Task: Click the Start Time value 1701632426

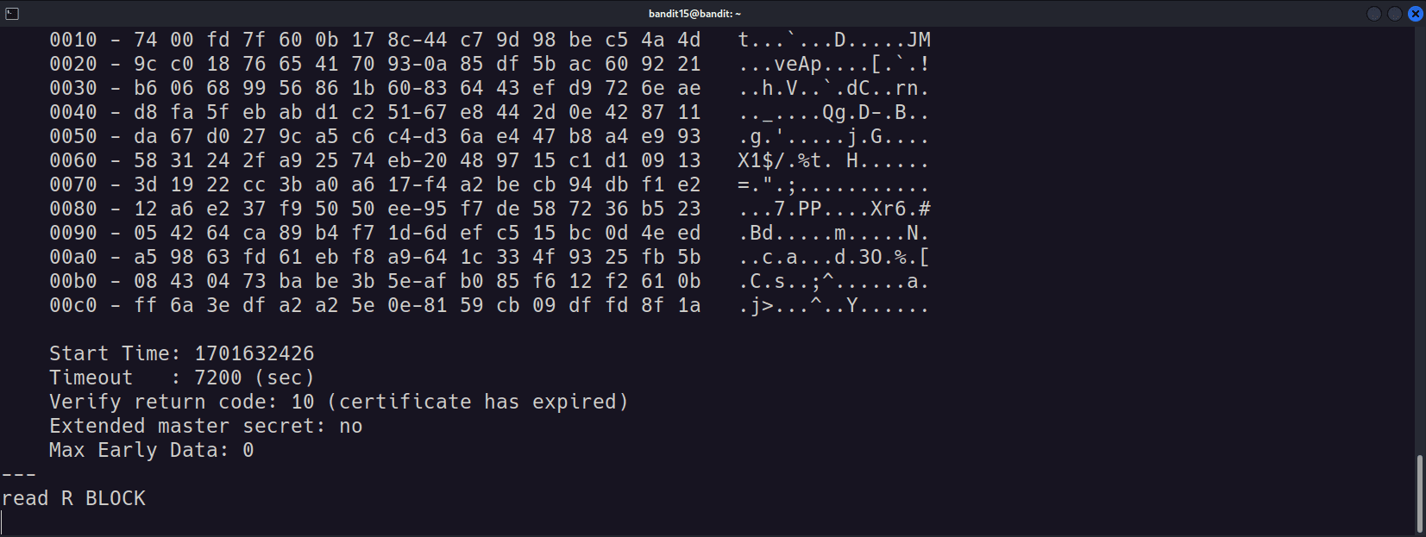Action: point(254,353)
